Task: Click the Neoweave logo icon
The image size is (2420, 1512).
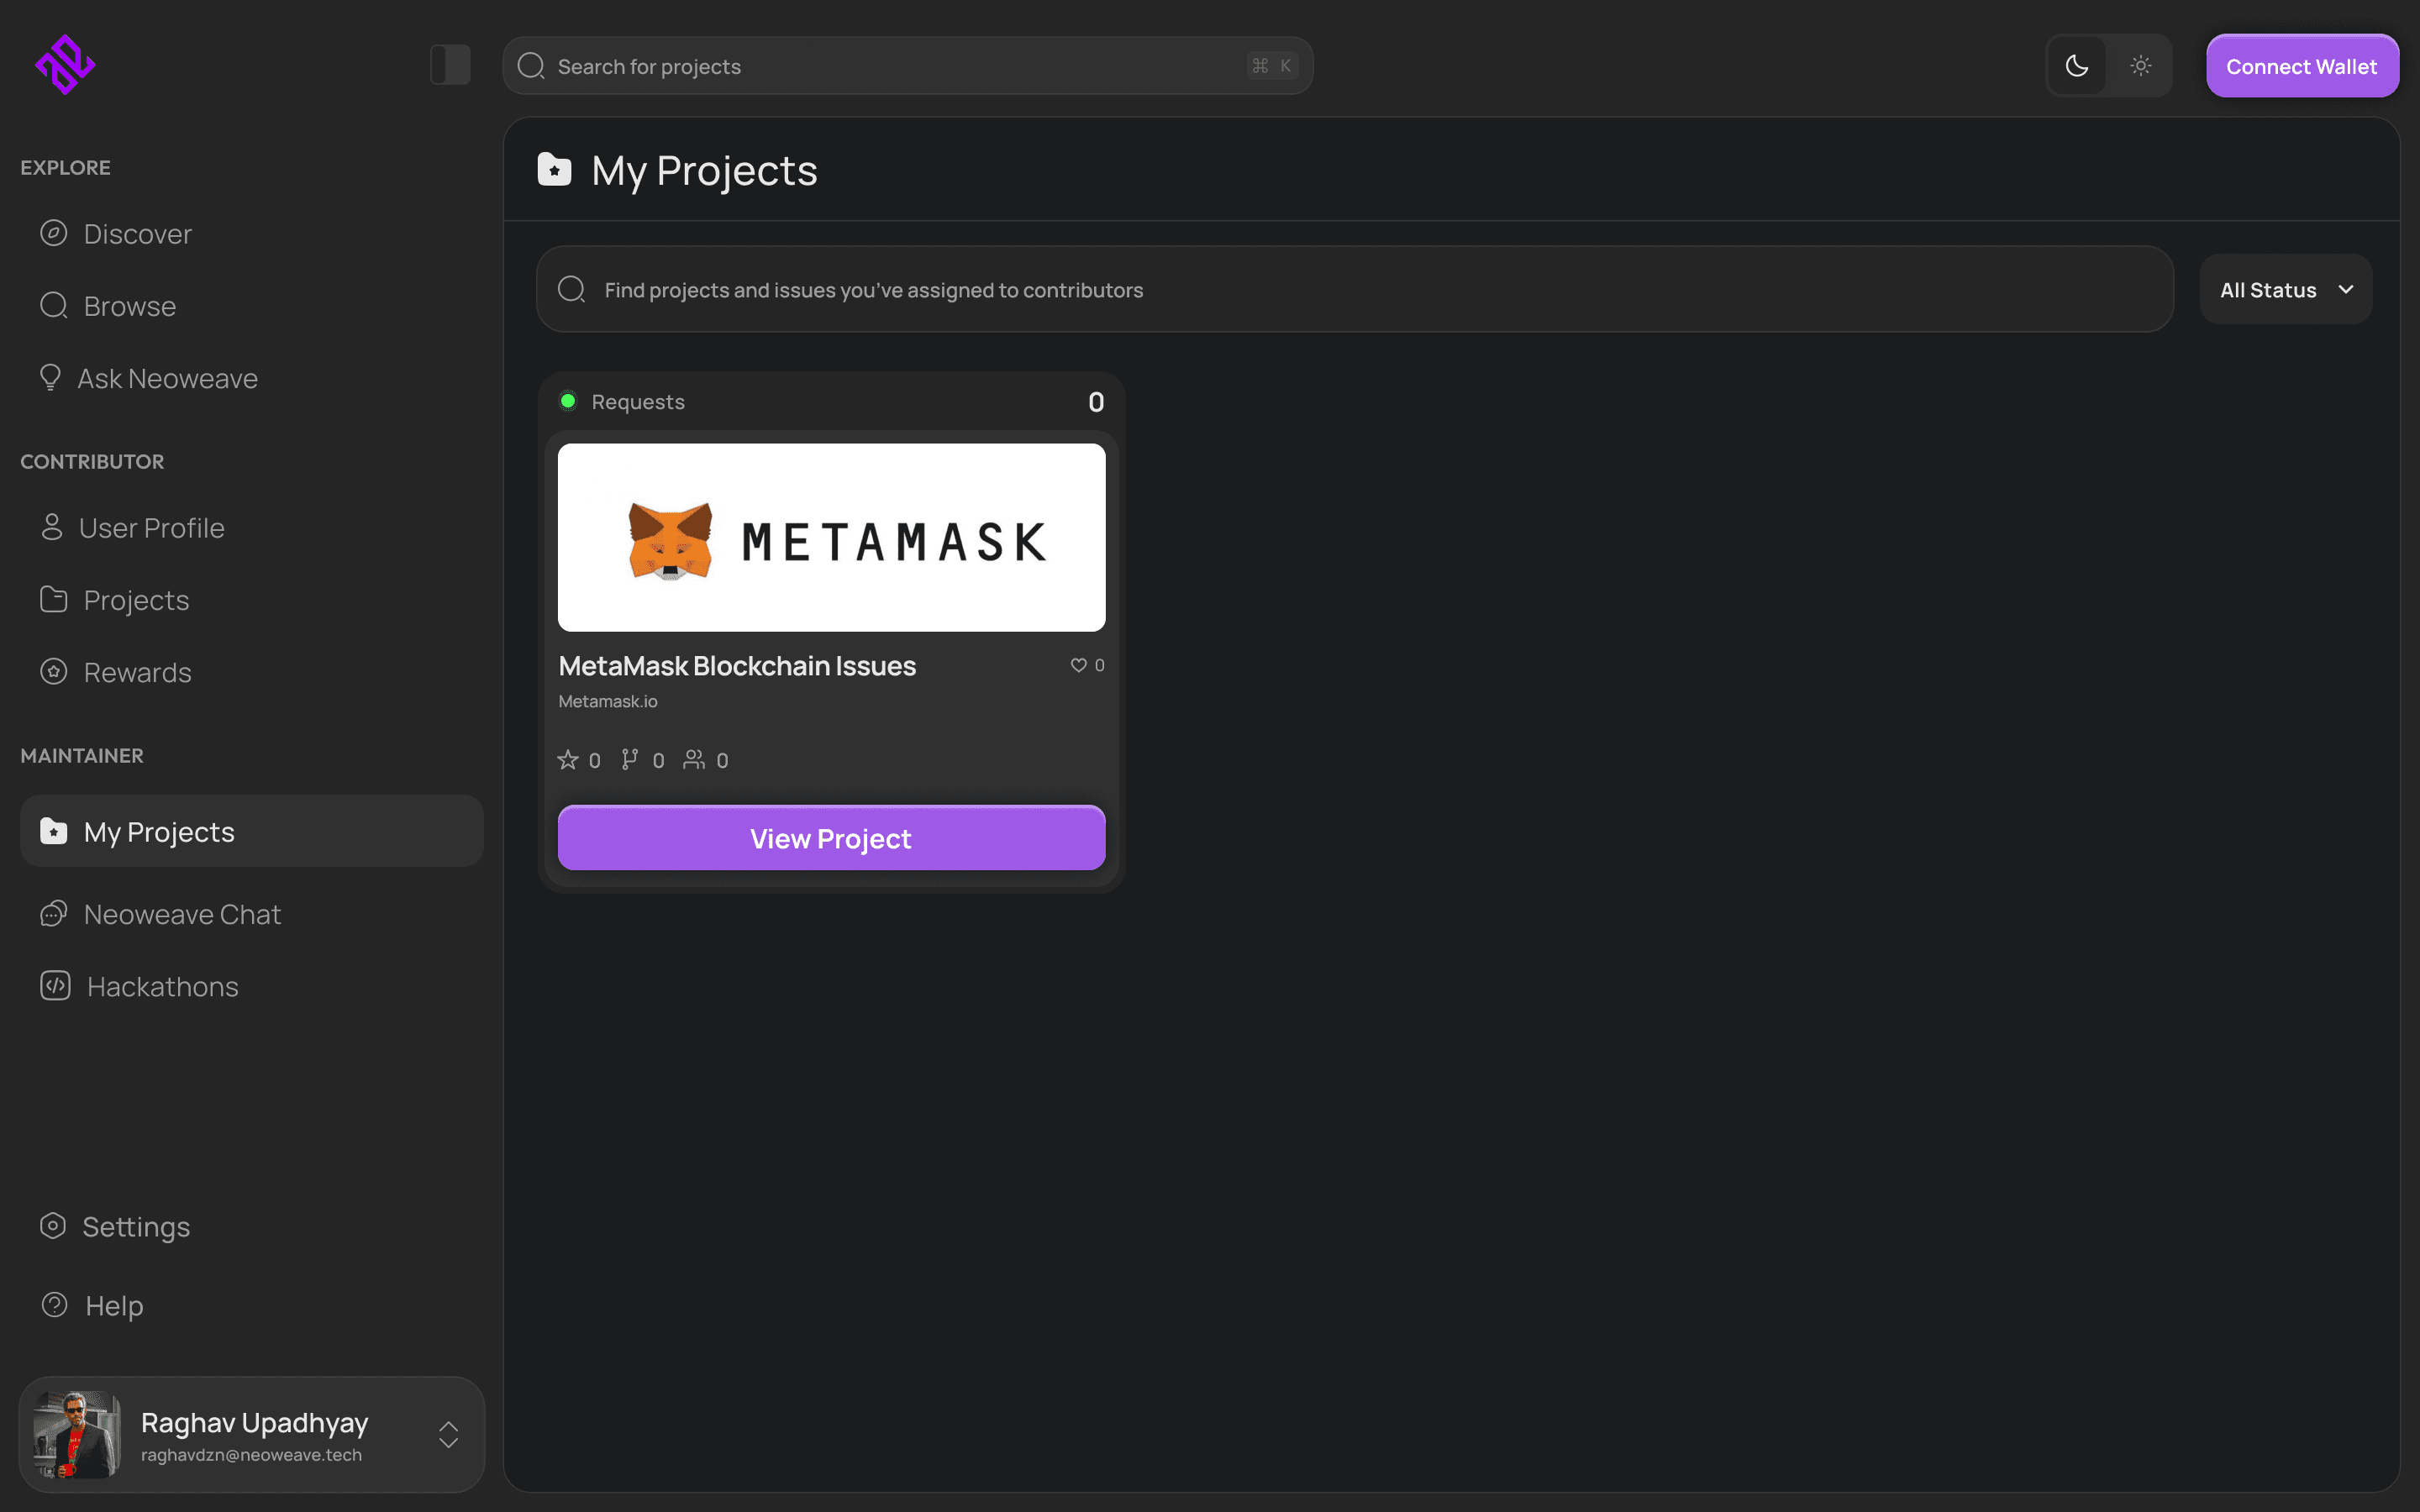Action: pyautogui.click(x=65, y=65)
